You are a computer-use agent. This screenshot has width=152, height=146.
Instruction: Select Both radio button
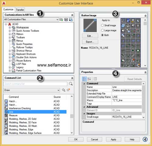(x=102, y=35)
